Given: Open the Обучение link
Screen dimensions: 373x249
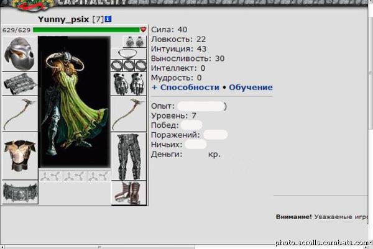Looking at the screenshot, I should [251, 87].
